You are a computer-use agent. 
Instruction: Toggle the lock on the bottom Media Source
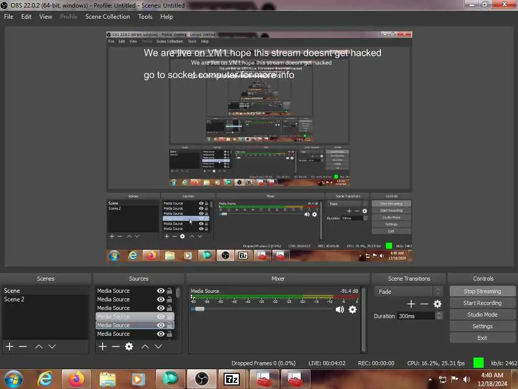[169, 334]
